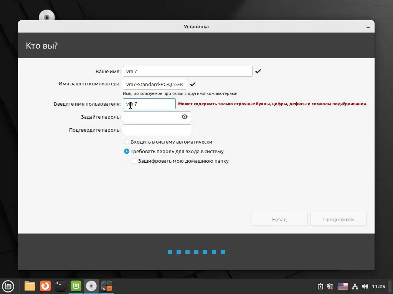This screenshot has height=294, width=393.
Task: Edit the computer name field
Action: (x=155, y=84)
